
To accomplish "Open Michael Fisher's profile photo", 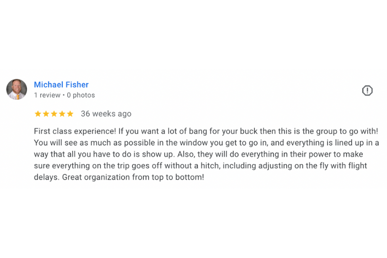I will pyautogui.click(x=16, y=90).
